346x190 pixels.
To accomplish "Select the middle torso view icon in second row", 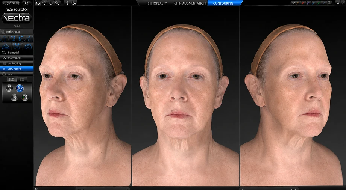I will [x=17, y=46].
